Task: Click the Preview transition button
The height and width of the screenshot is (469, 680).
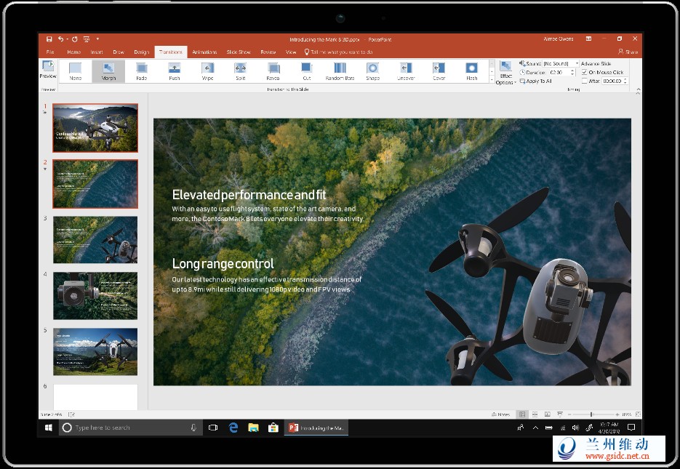Action: tap(48, 70)
